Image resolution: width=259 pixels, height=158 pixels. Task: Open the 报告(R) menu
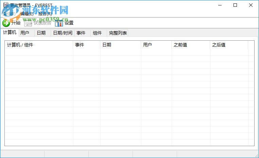coord(45,14)
